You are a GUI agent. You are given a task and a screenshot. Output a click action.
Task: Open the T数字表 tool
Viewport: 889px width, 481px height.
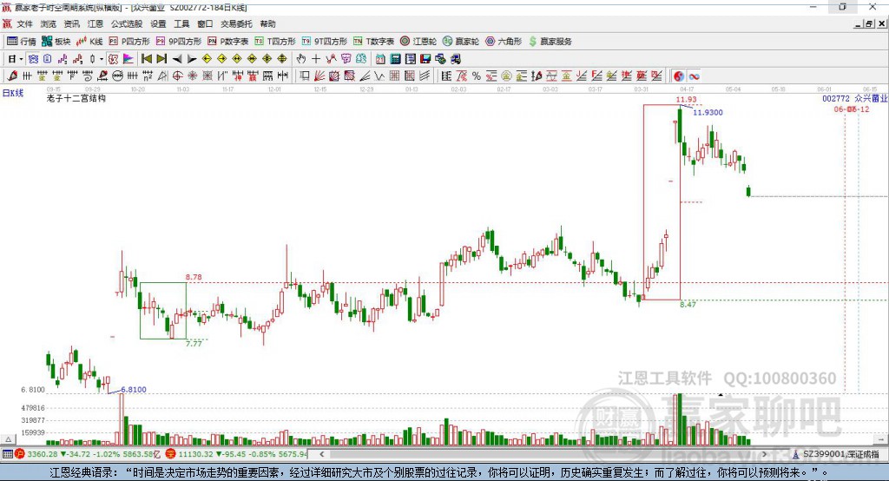(x=373, y=42)
